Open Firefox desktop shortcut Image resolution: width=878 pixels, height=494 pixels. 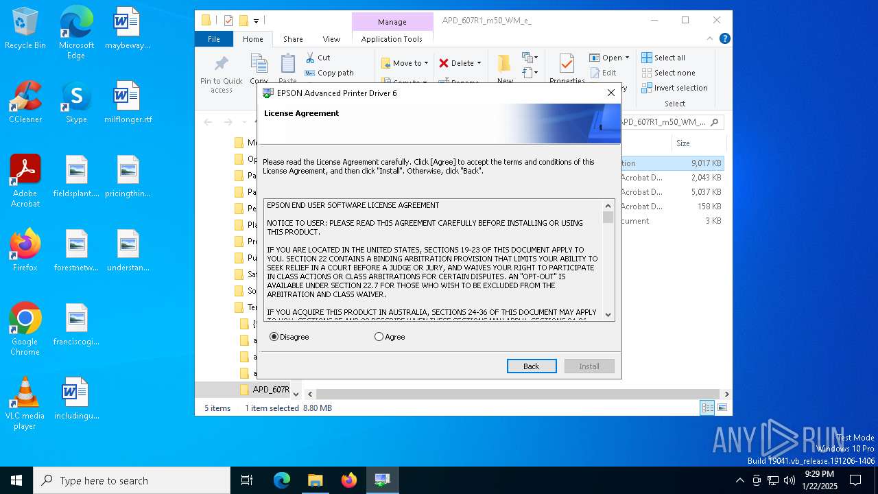coord(25,250)
